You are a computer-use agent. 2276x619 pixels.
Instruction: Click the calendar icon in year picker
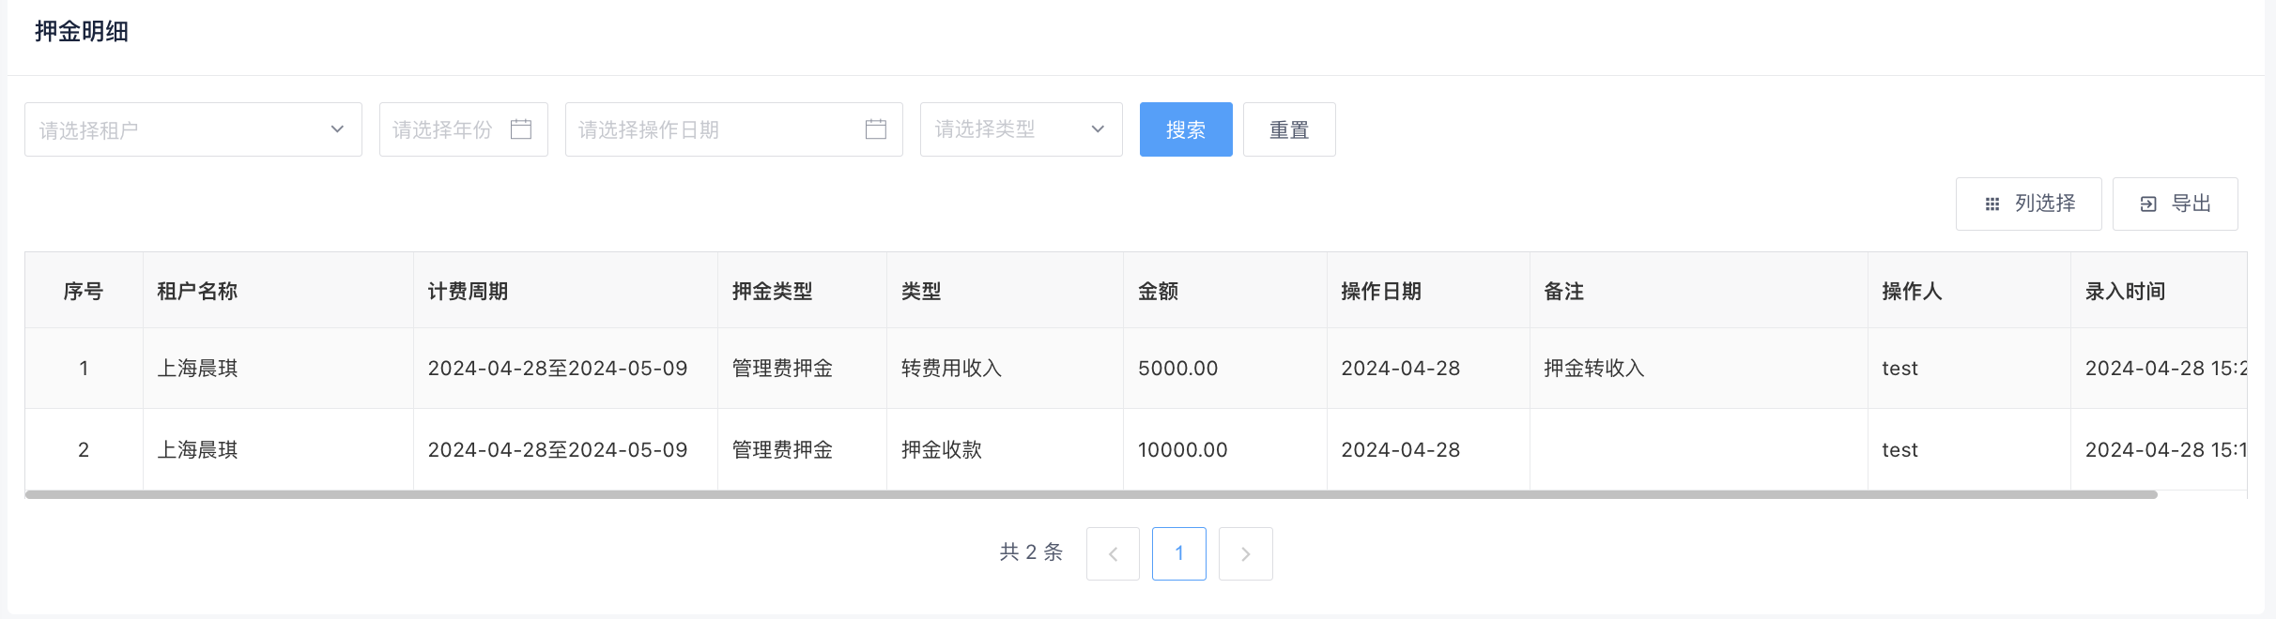coord(521,129)
